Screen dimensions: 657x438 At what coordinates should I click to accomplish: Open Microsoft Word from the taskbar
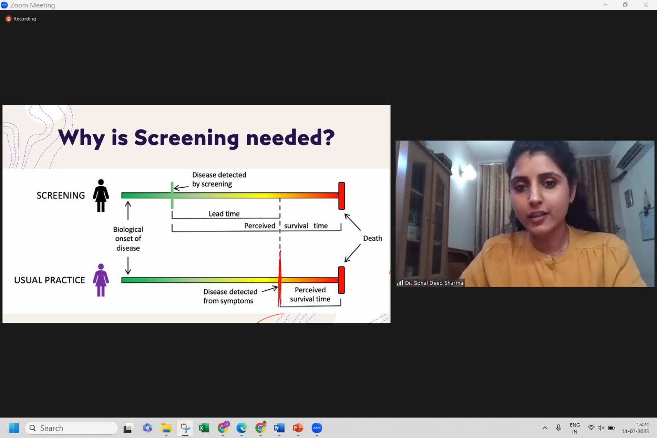[279, 428]
